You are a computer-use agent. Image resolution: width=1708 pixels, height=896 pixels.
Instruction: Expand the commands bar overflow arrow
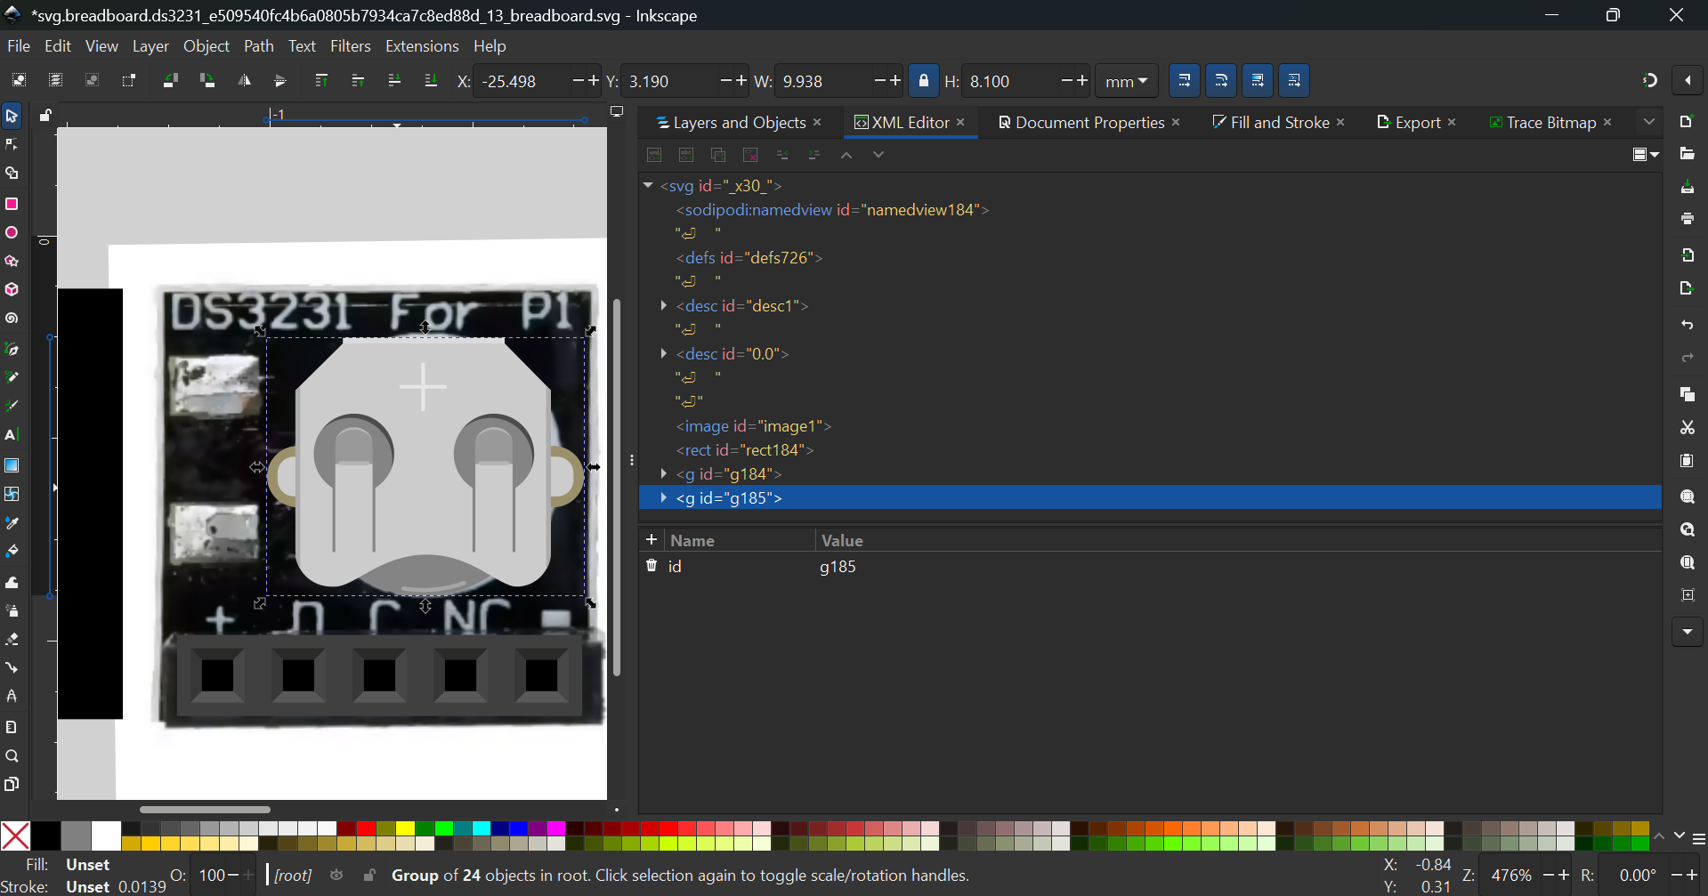[1688, 632]
